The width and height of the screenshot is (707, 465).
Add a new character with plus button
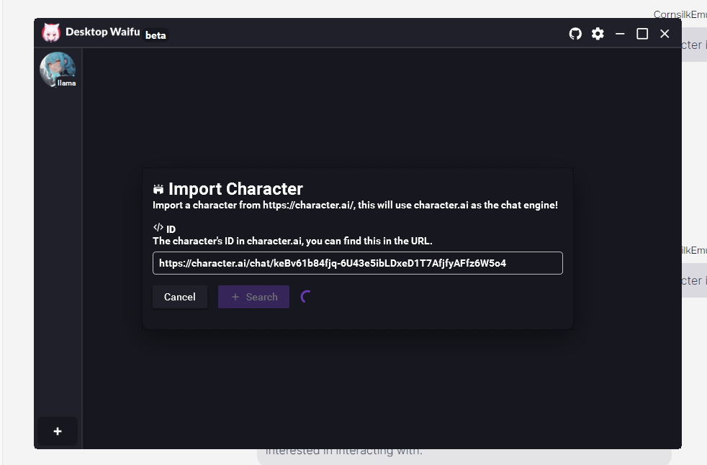click(x=58, y=431)
